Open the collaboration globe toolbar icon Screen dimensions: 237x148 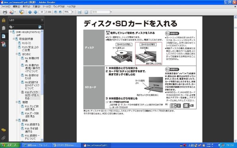tap(21, 12)
